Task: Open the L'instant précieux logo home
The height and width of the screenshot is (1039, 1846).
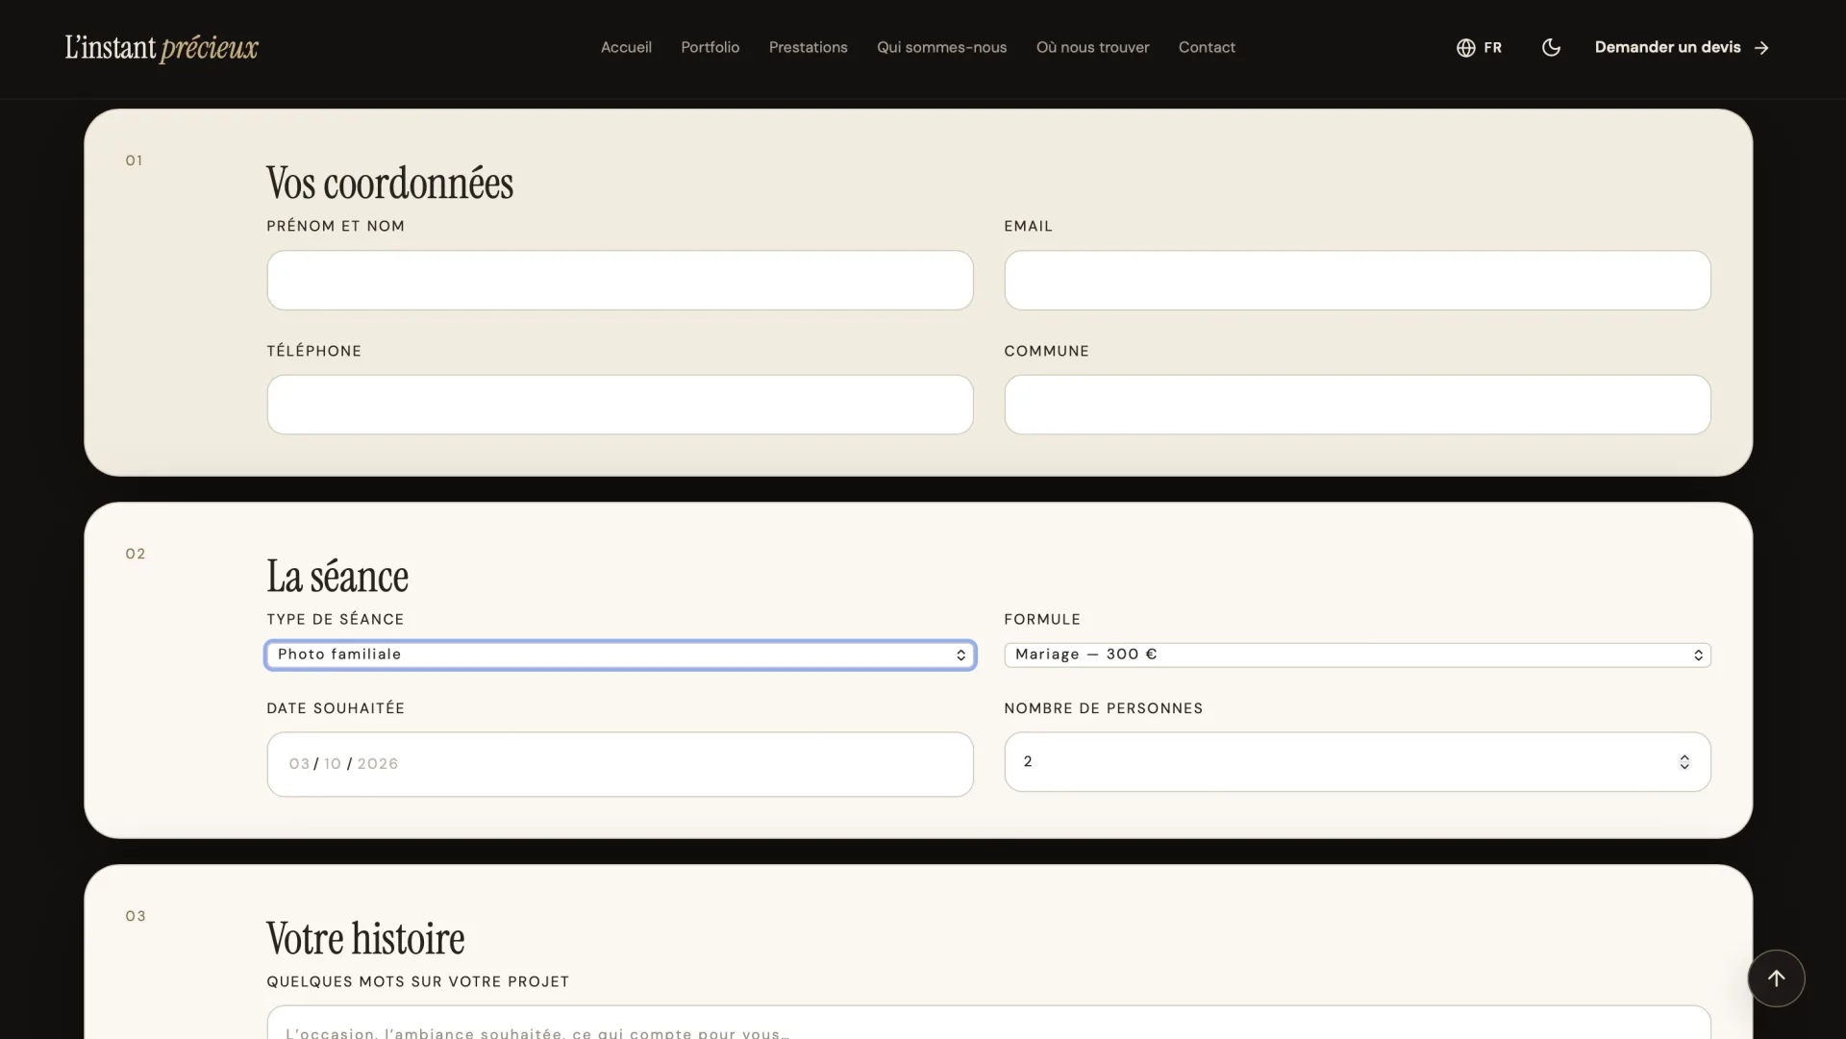Action: tap(162, 47)
